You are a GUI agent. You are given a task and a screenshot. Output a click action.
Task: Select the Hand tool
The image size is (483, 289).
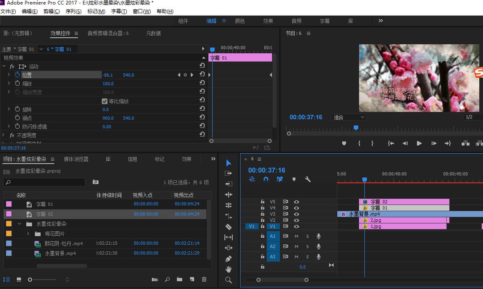tap(229, 269)
